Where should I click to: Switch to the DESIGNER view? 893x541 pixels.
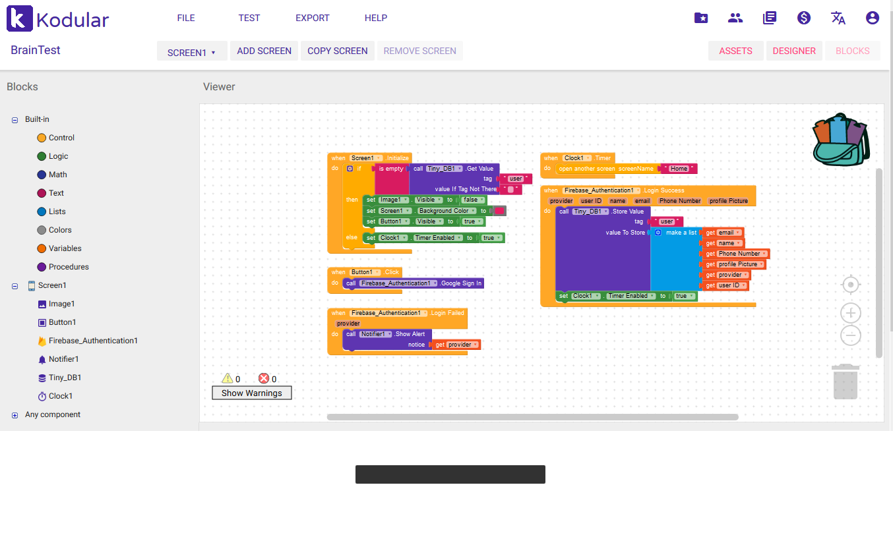point(793,51)
